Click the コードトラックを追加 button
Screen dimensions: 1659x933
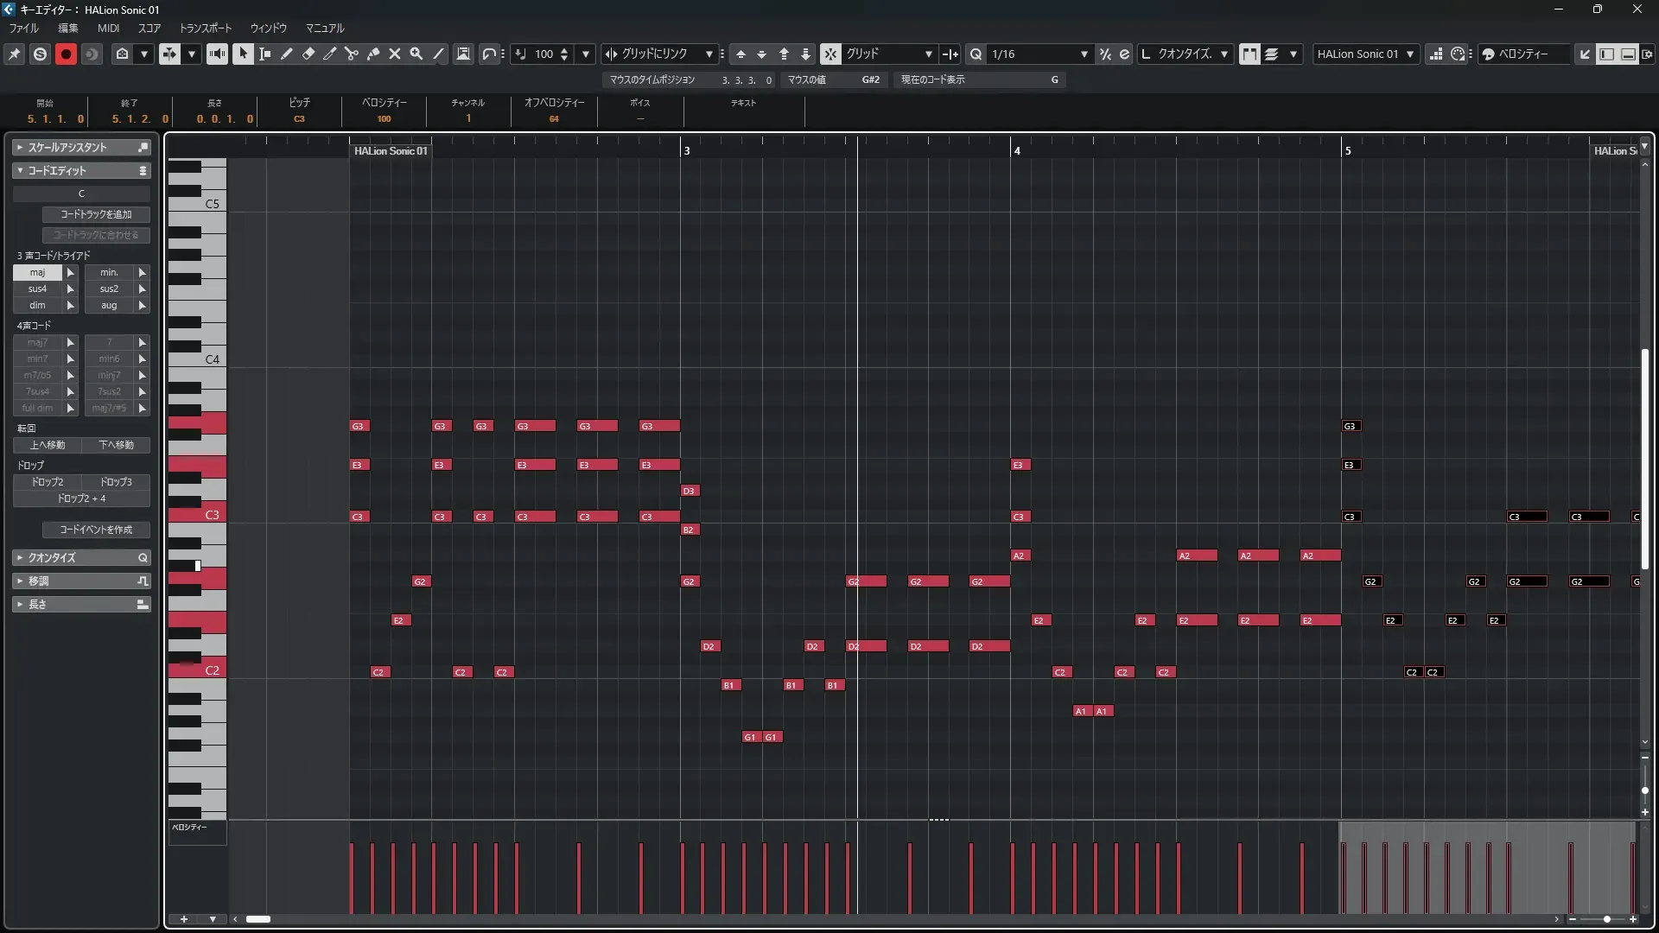(x=96, y=214)
